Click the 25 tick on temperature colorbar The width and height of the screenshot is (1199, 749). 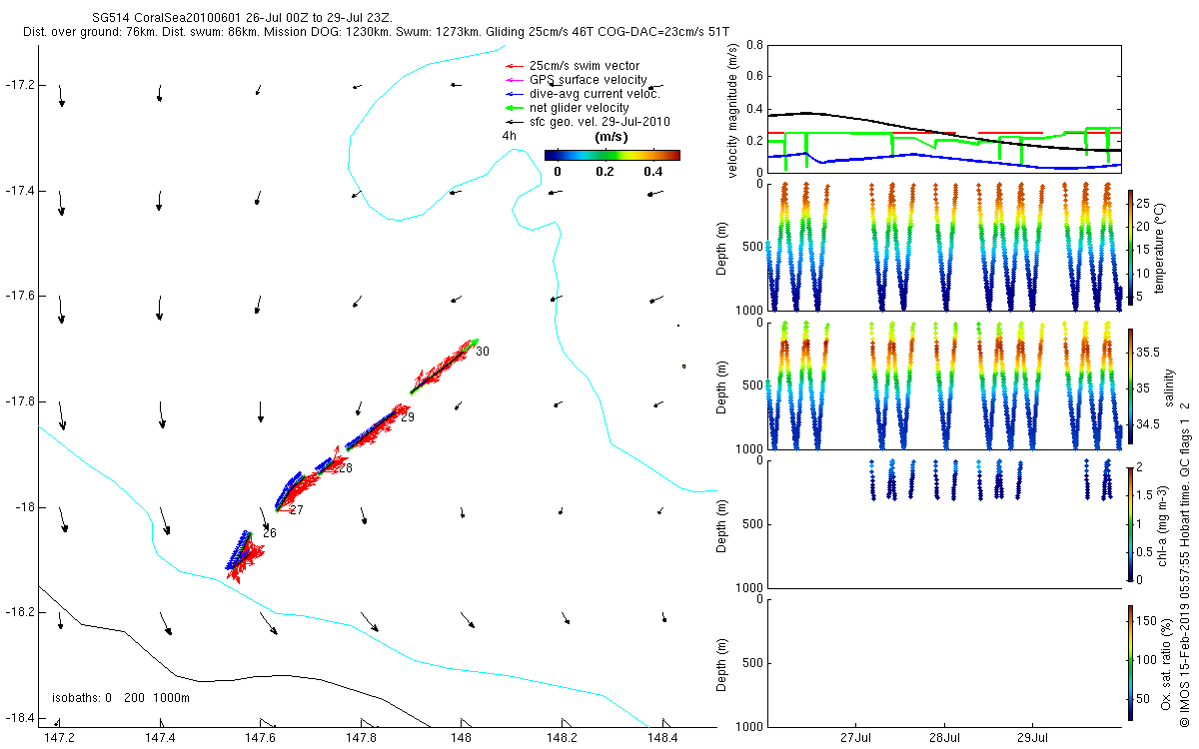point(1143,204)
